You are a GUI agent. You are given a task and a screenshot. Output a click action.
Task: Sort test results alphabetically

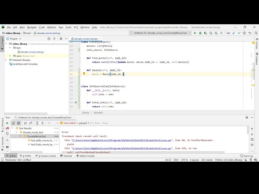tap(25, 123)
